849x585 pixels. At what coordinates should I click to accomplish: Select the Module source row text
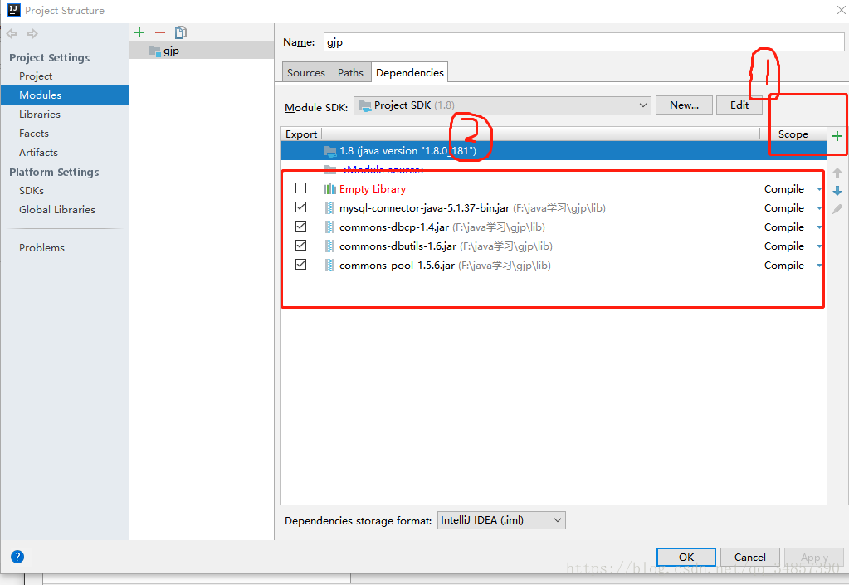[x=382, y=170]
